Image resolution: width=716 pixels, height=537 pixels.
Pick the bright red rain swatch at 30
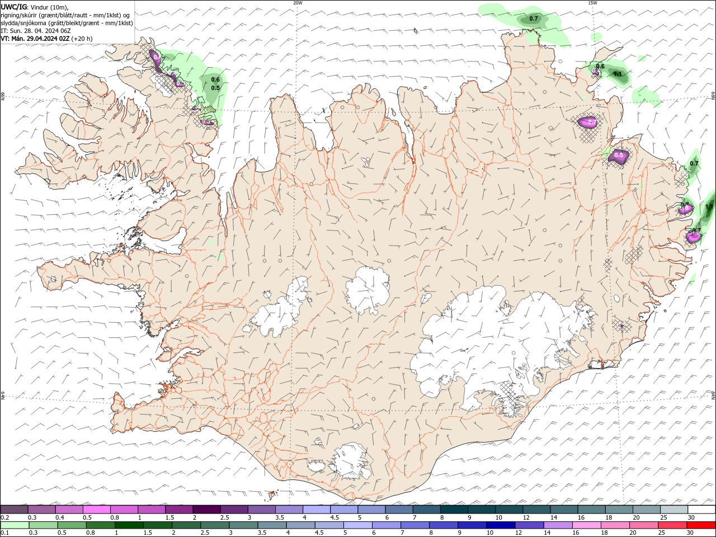[700, 525]
